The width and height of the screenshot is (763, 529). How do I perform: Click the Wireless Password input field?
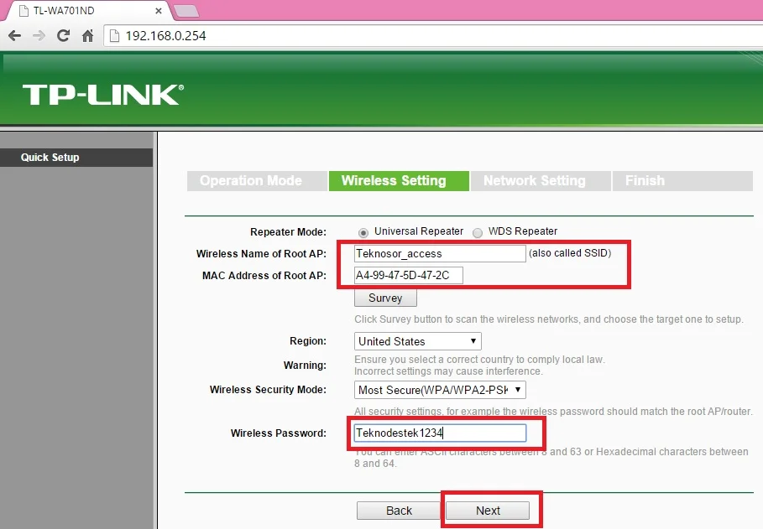[440, 433]
